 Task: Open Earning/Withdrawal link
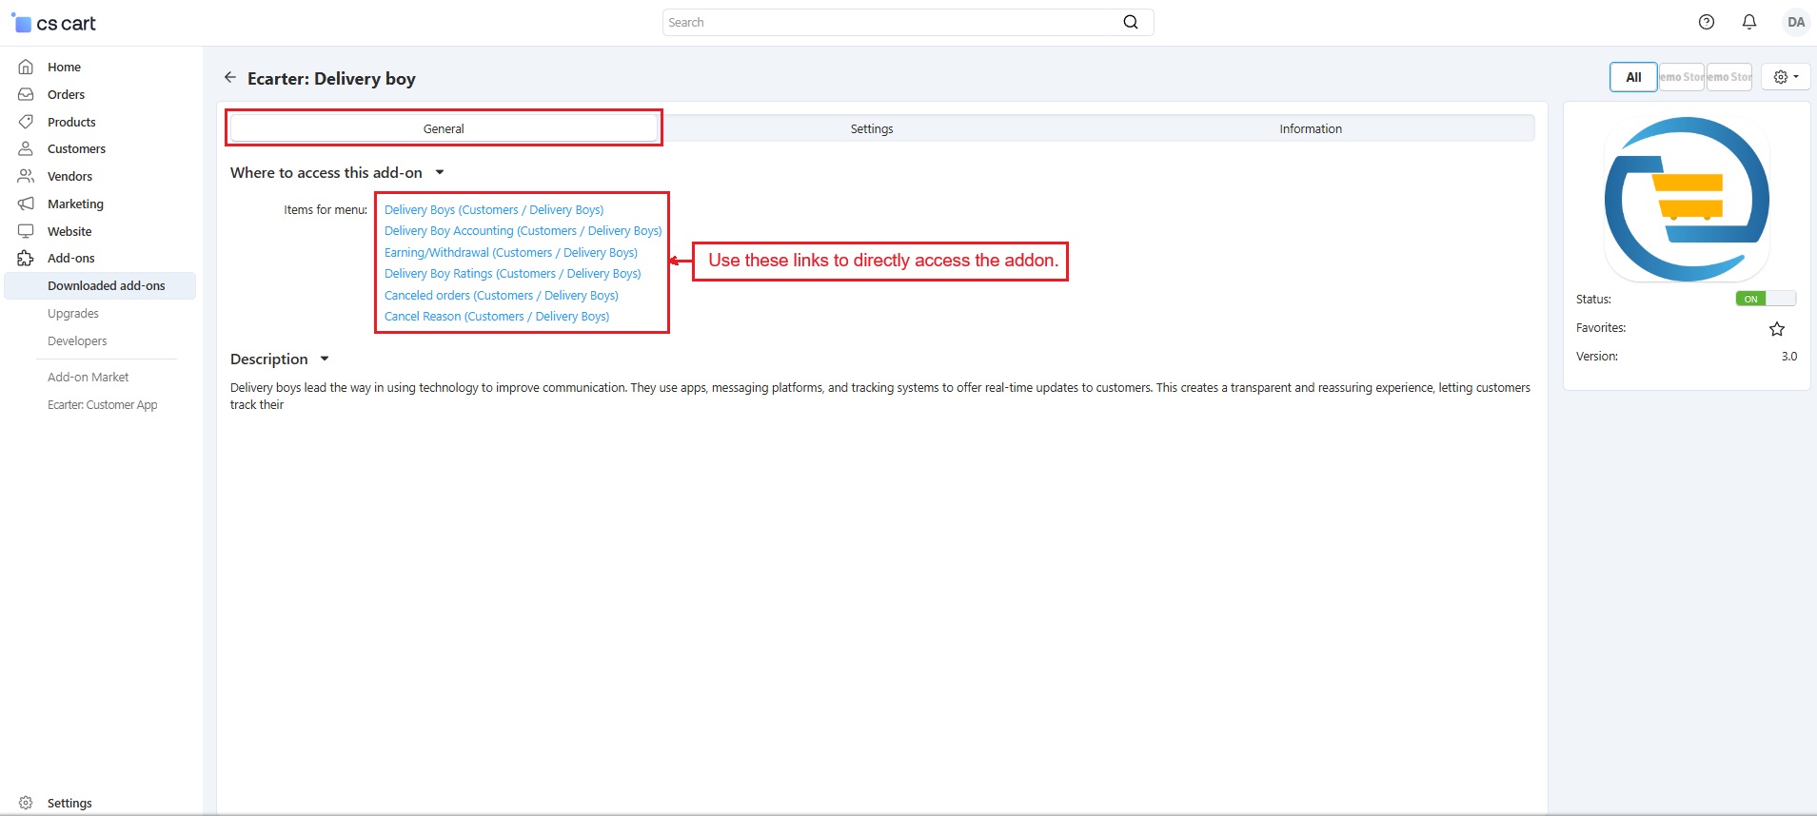click(x=511, y=252)
